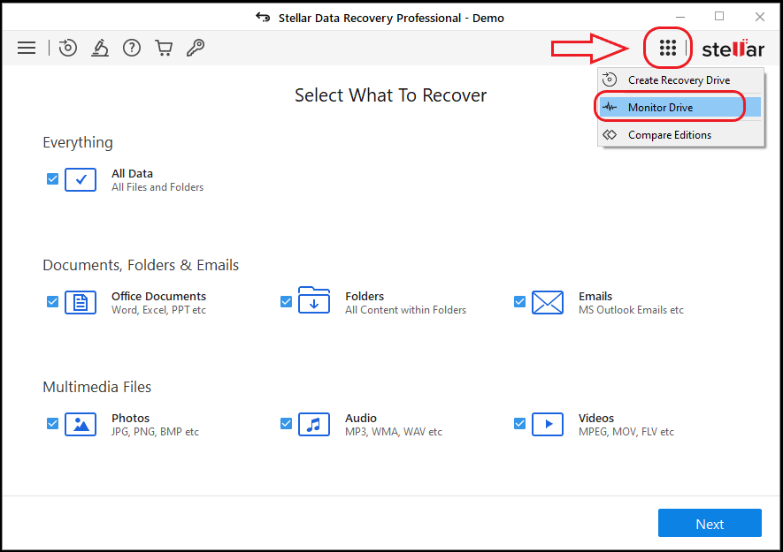
Task: Click the Videos play icon
Action: click(x=548, y=424)
